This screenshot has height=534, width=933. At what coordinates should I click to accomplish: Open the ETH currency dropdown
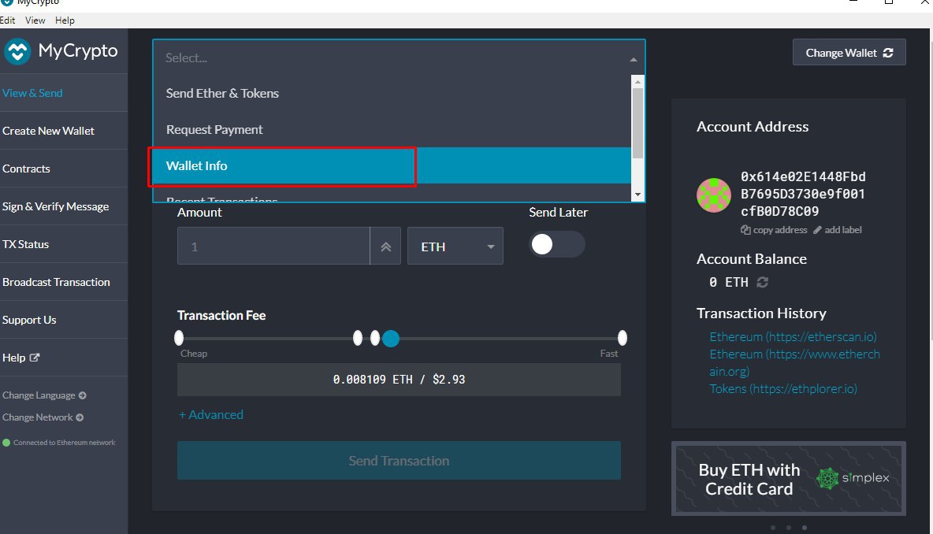[x=455, y=247]
